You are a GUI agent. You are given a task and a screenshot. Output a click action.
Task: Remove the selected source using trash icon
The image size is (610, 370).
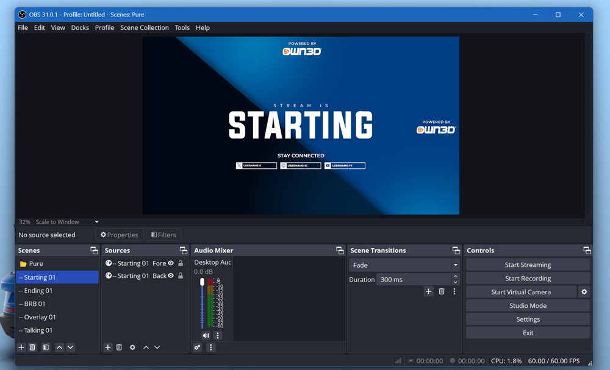pos(119,347)
